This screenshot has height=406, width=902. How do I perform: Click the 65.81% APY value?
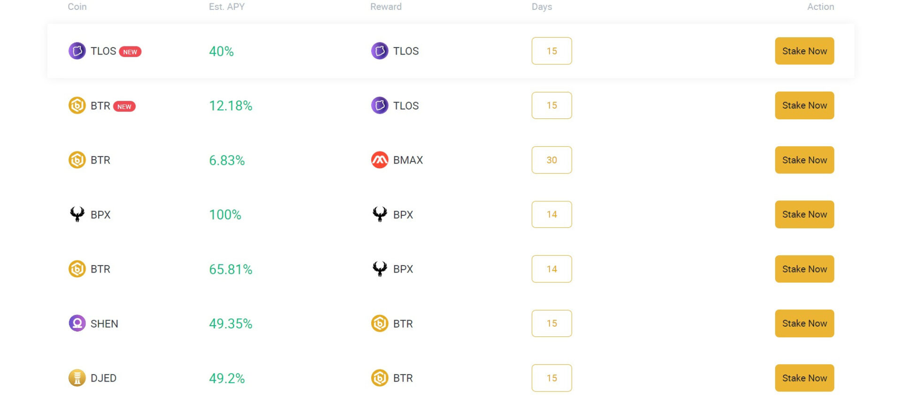click(231, 269)
